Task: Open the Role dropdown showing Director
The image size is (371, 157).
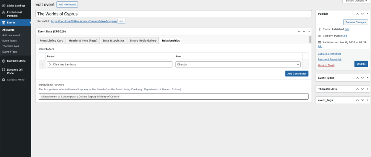Action: click(238, 64)
